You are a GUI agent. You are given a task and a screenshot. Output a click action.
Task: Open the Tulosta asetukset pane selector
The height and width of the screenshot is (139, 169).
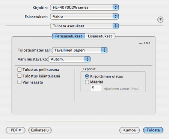click(84, 26)
